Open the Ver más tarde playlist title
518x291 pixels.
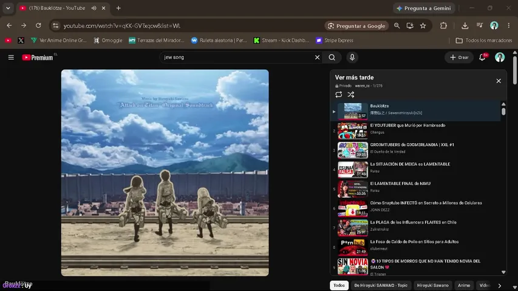(354, 78)
